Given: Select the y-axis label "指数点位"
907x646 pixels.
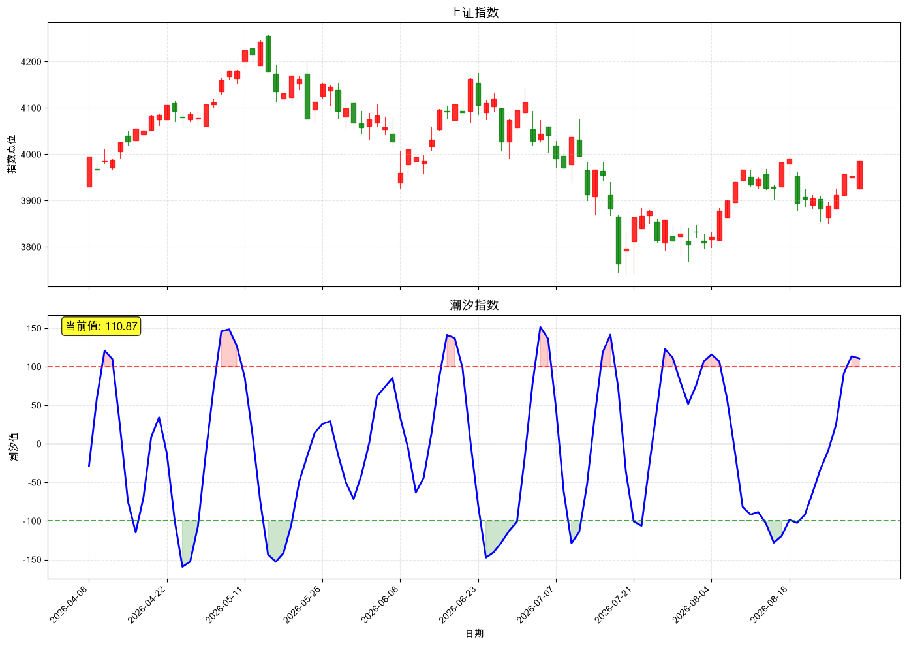Looking at the screenshot, I should [12, 155].
